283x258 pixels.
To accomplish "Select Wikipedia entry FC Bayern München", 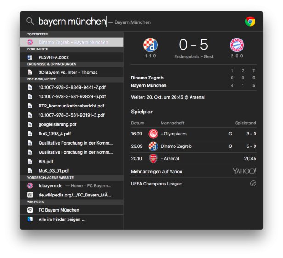I will 72,210.
